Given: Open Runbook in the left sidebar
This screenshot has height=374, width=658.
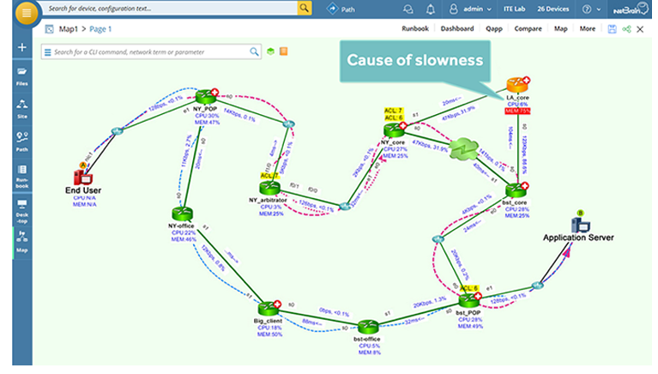Looking at the screenshot, I should (x=21, y=177).
